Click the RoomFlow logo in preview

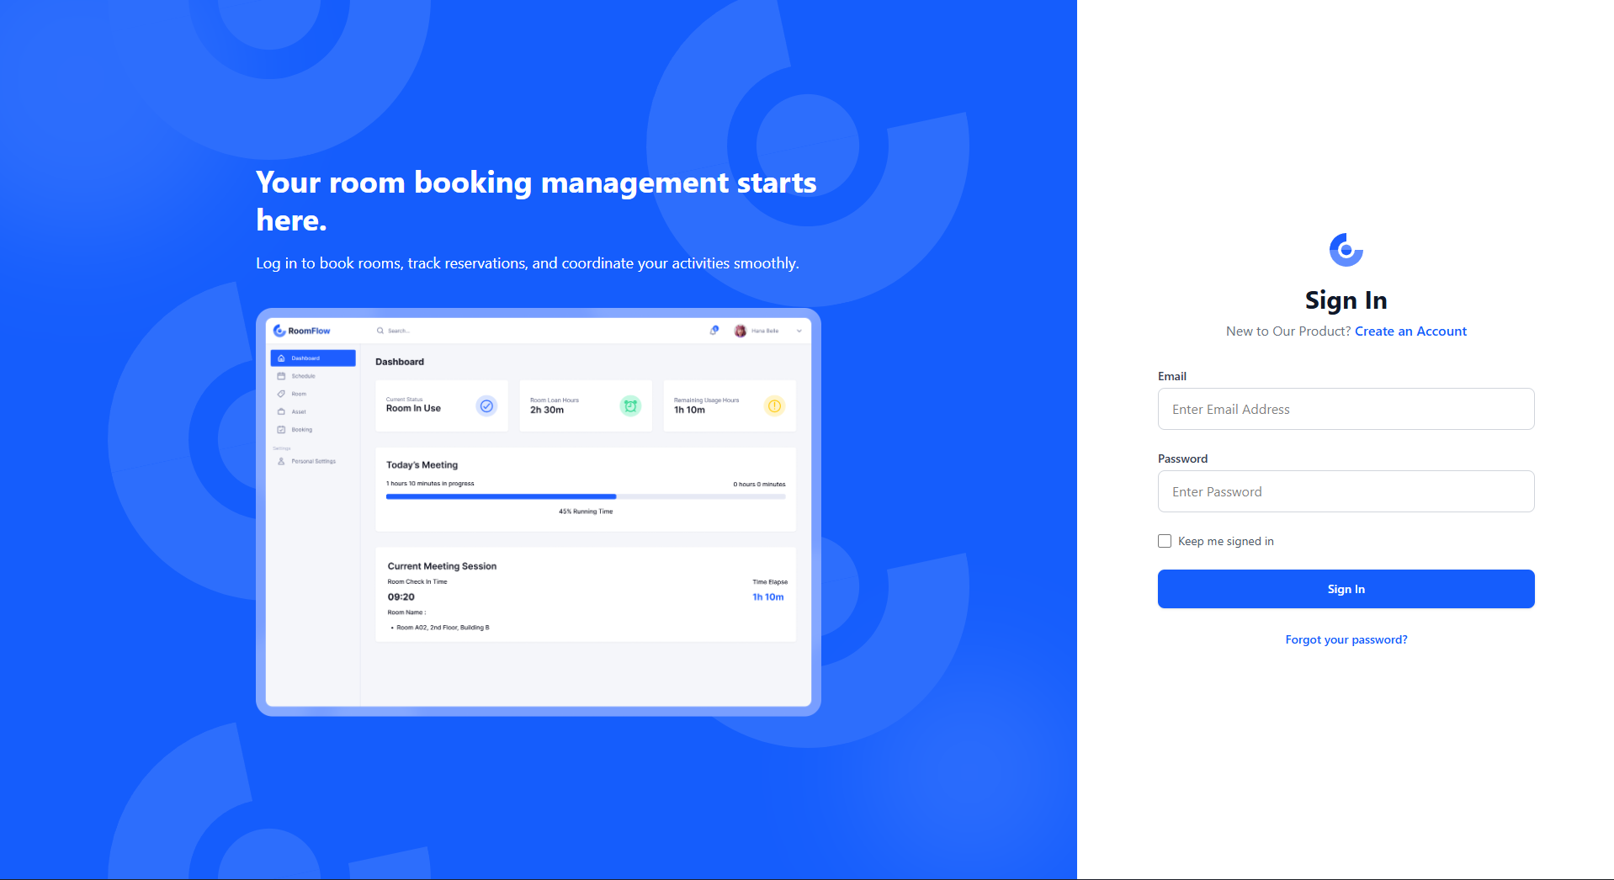pos(302,331)
